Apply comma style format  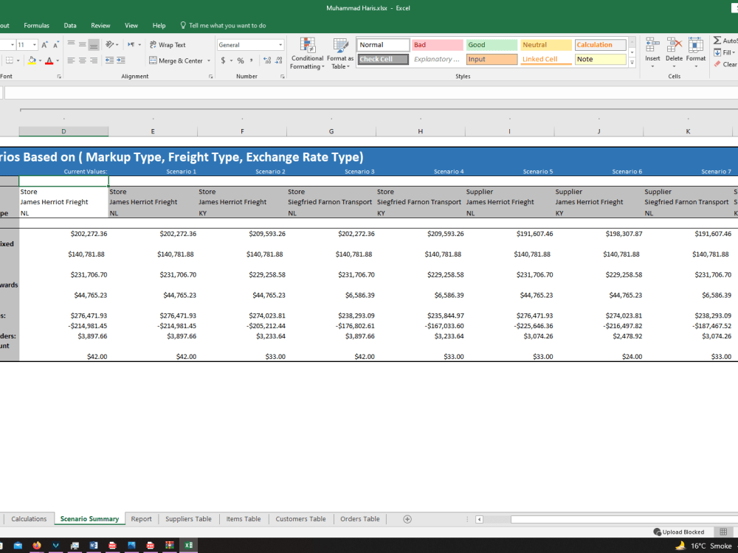(252, 60)
